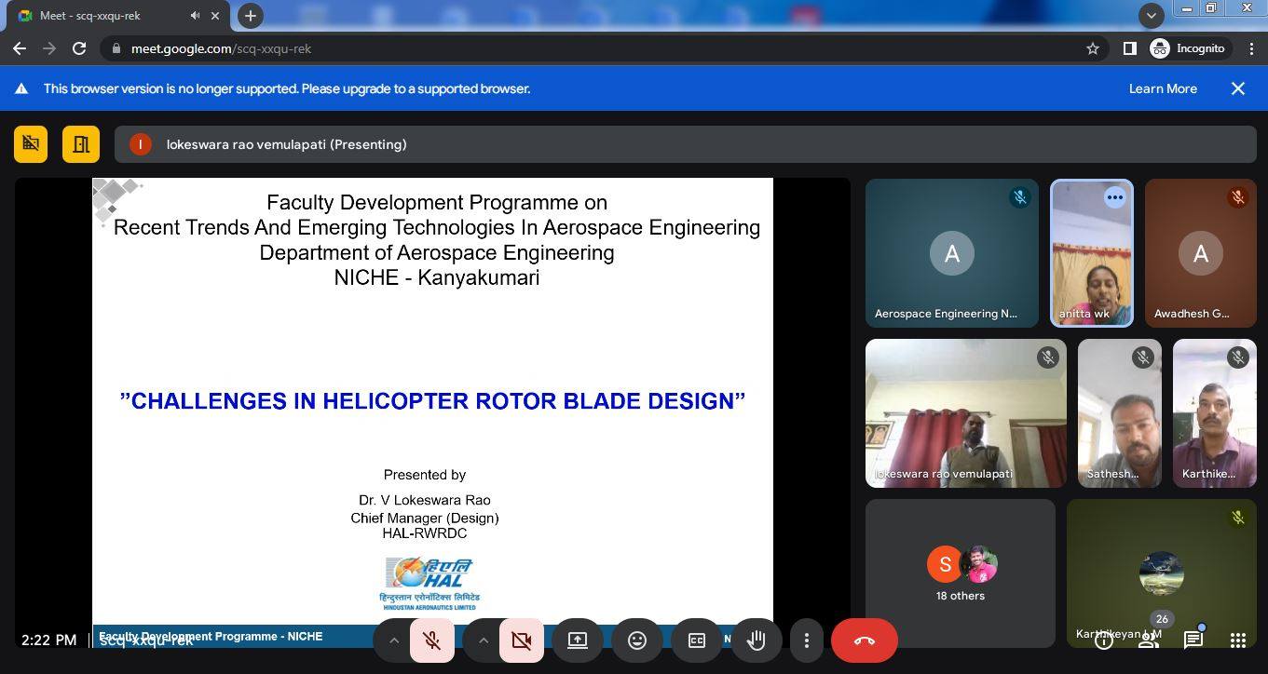The image size is (1268, 674).
Task: Open the activities grid icon
Action: click(x=1237, y=640)
